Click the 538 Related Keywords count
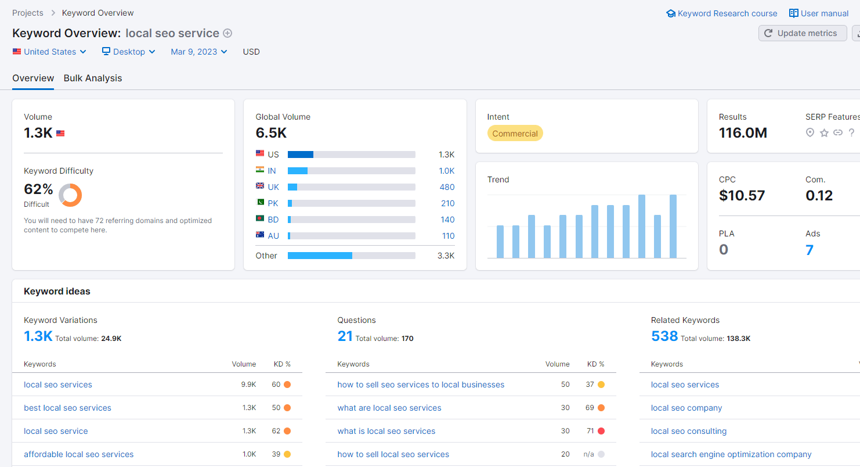 click(664, 336)
